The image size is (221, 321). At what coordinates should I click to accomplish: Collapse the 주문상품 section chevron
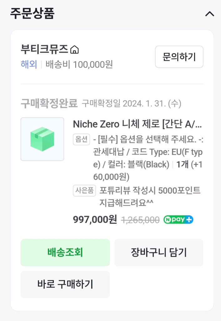pyautogui.click(x=209, y=14)
